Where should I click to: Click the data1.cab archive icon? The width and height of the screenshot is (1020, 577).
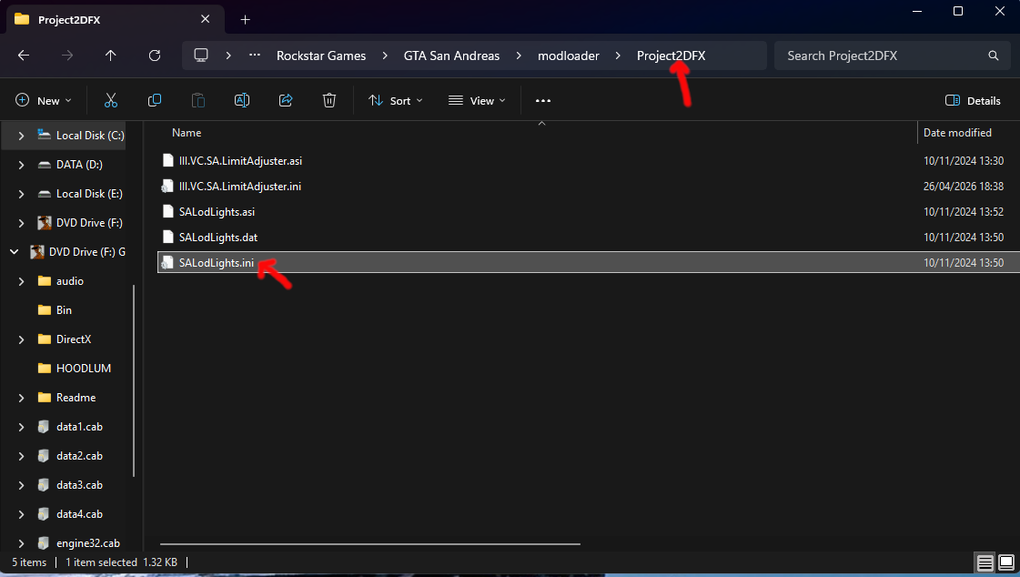(x=44, y=427)
